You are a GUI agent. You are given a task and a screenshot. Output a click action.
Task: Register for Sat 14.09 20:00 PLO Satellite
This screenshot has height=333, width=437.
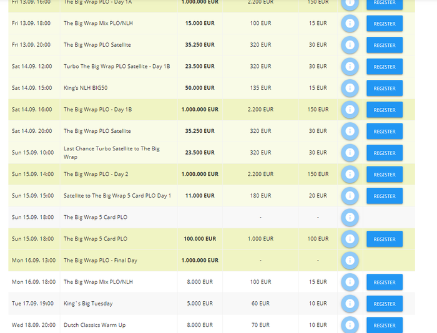[x=385, y=132]
